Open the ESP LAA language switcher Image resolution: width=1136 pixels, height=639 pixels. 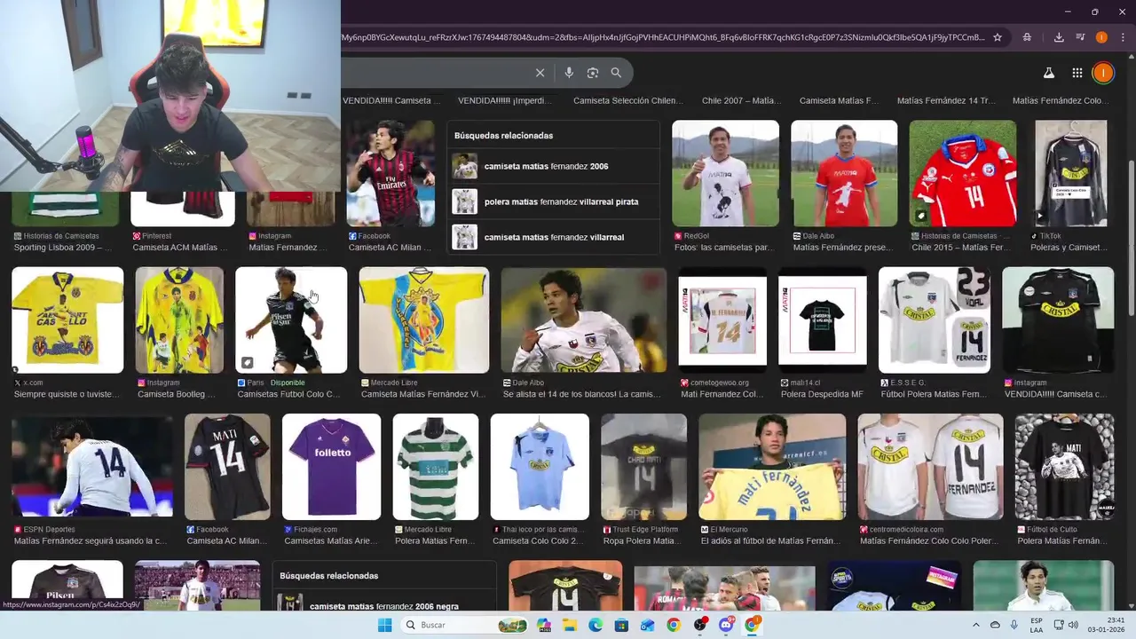tap(1037, 625)
